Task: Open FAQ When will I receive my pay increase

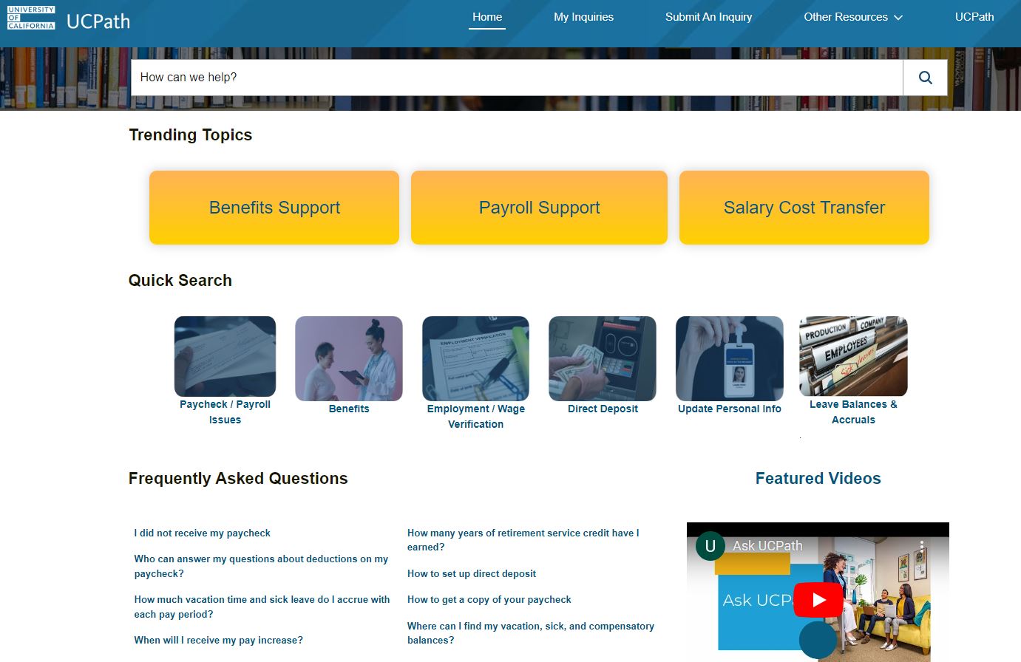Action: point(218,640)
